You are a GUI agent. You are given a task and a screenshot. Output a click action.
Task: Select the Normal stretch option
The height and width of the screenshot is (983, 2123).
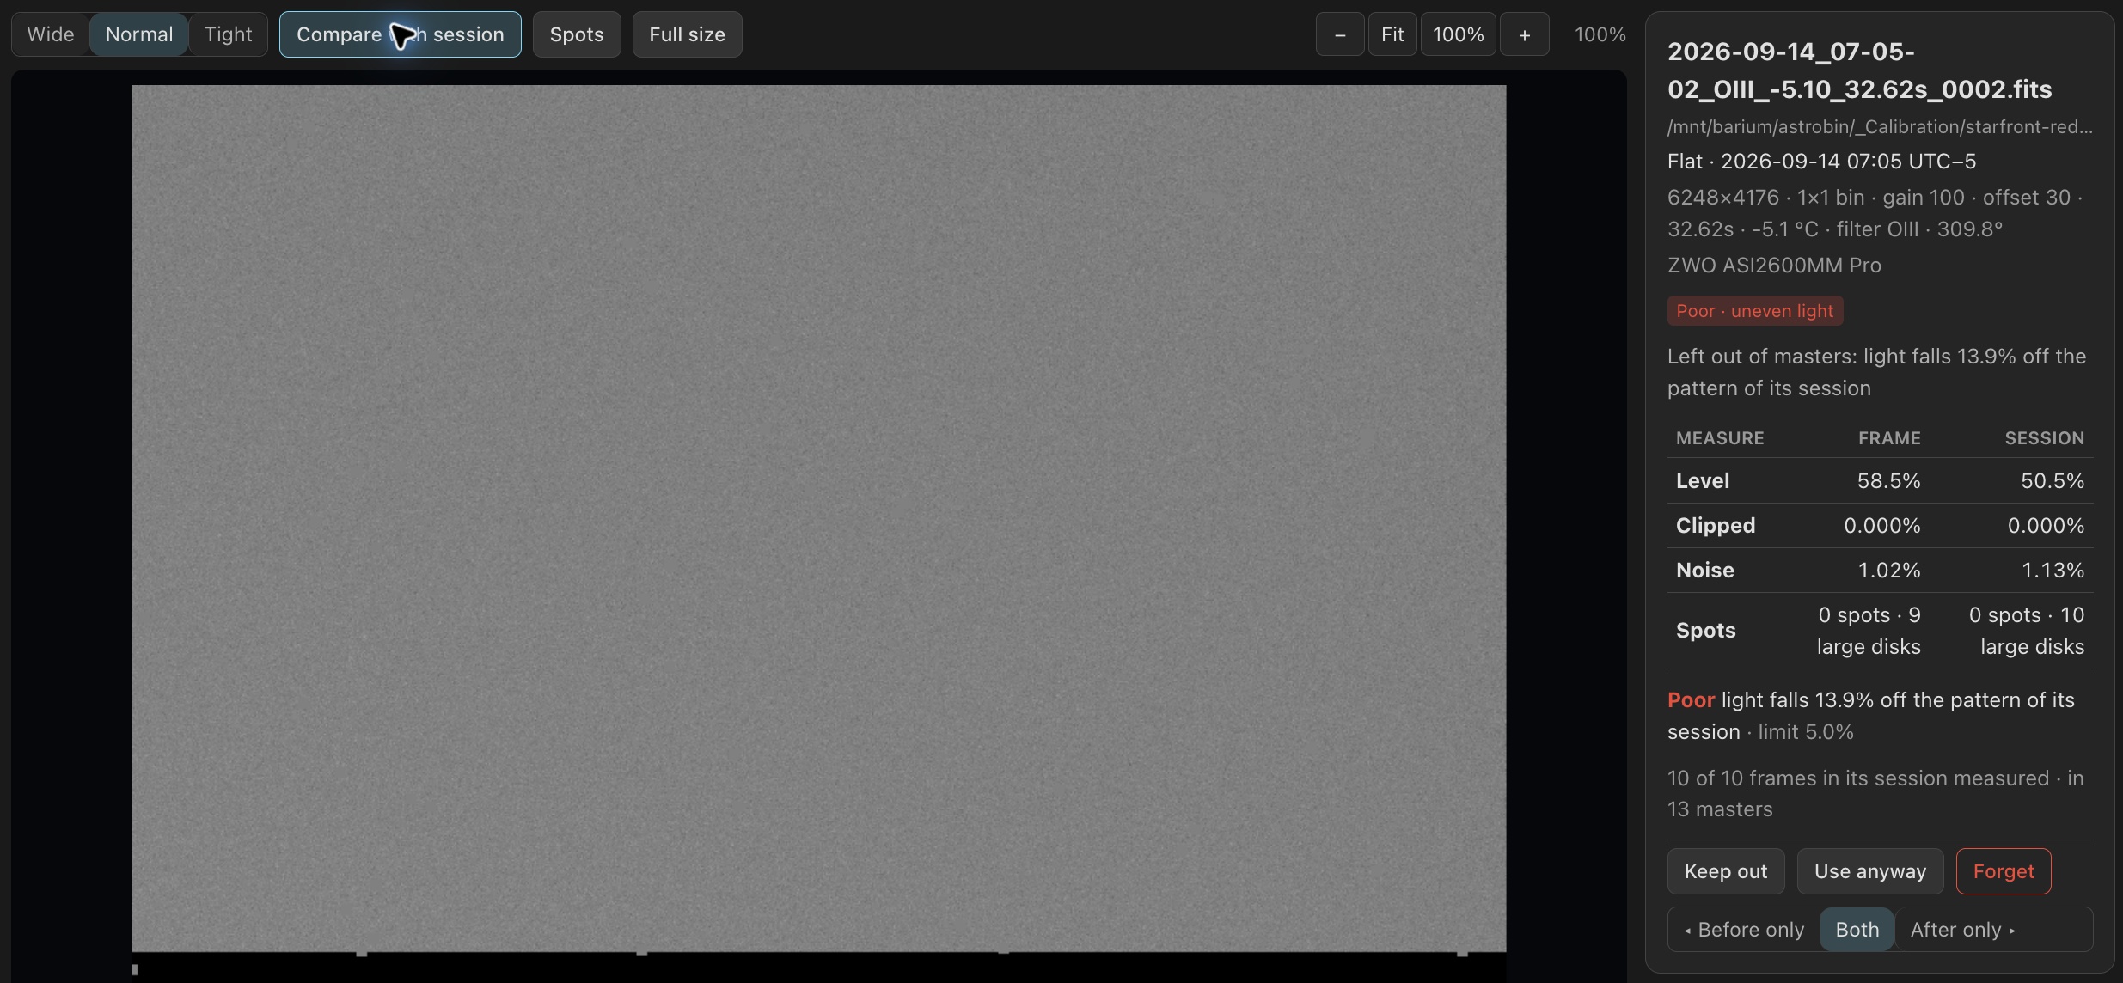point(139,34)
